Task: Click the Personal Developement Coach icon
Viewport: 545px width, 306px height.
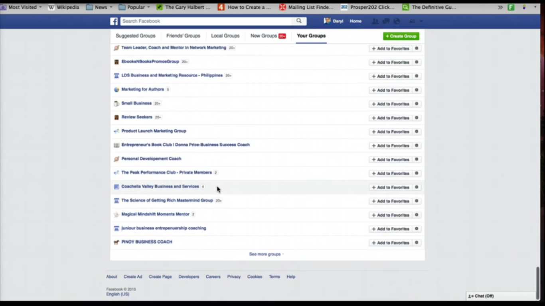Action: [117, 159]
